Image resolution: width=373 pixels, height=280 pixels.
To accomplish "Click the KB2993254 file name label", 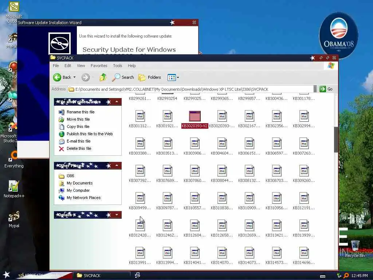I will [168, 98].
